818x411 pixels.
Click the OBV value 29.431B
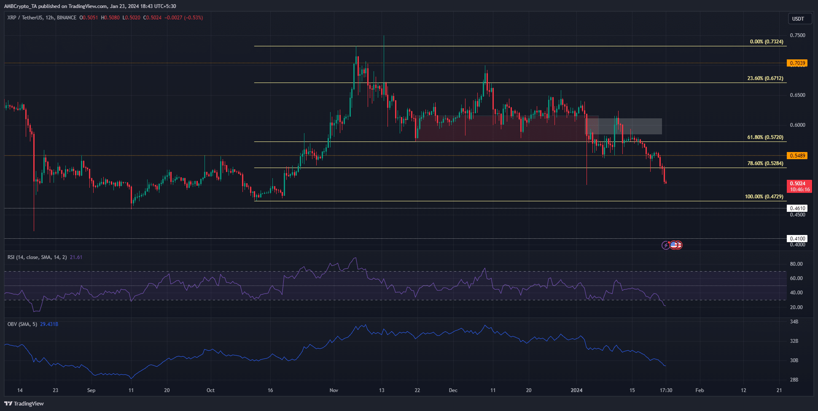pos(49,324)
